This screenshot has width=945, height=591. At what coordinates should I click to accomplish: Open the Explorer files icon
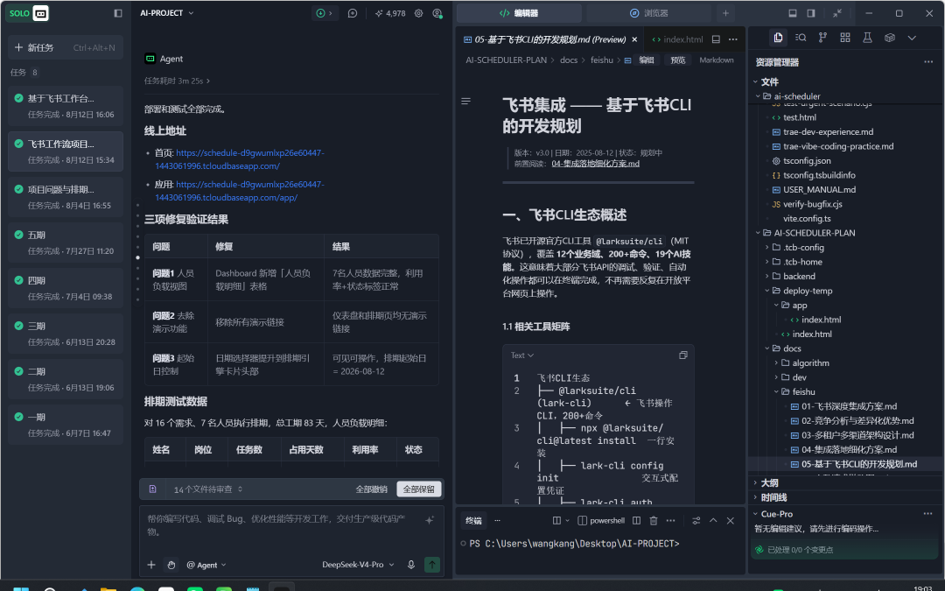tap(778, 38)
